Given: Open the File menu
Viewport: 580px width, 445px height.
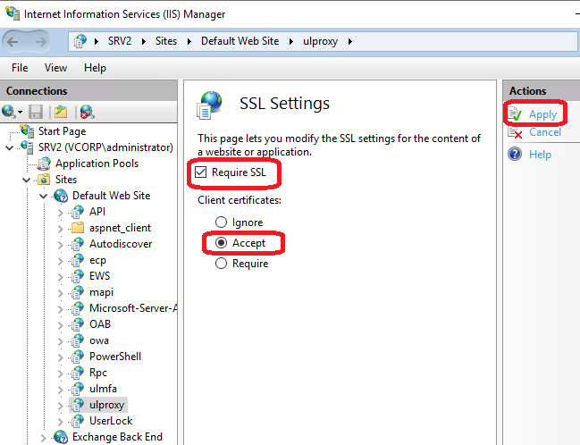Looking at the screenshot, I should coord(21,68).
